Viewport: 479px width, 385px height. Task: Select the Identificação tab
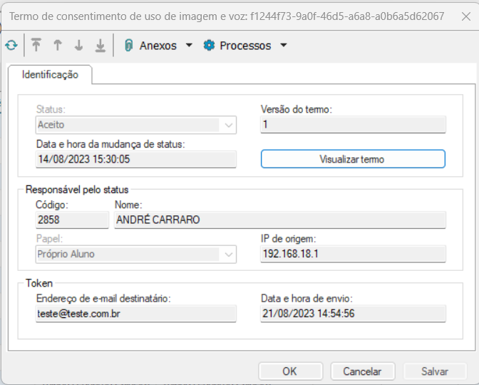(x=50, y=75)
